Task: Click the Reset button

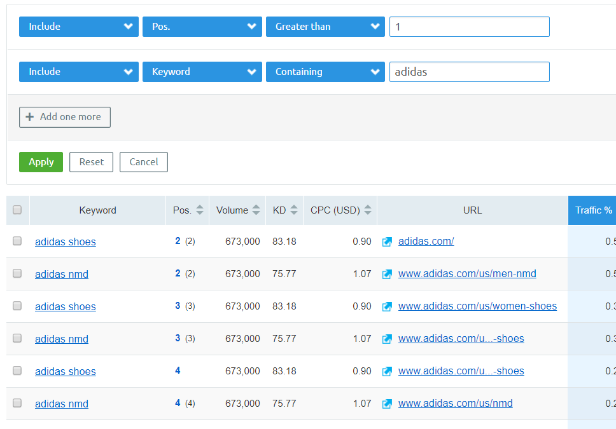Action: point(91,162)
